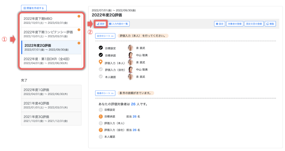The height and width of the screenshot is (151, 285).
Task: Open the 入力内容の一覧 list view
Action: click(119, 24)
